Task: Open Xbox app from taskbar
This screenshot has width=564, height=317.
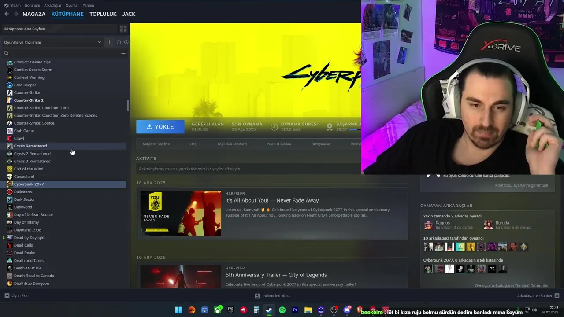Action: 218,310
